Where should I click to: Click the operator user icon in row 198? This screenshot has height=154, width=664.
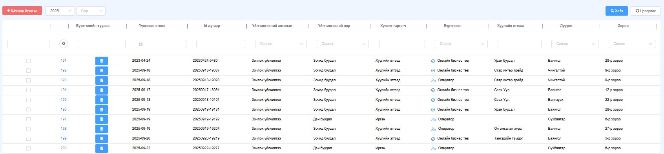click(434, 129)
